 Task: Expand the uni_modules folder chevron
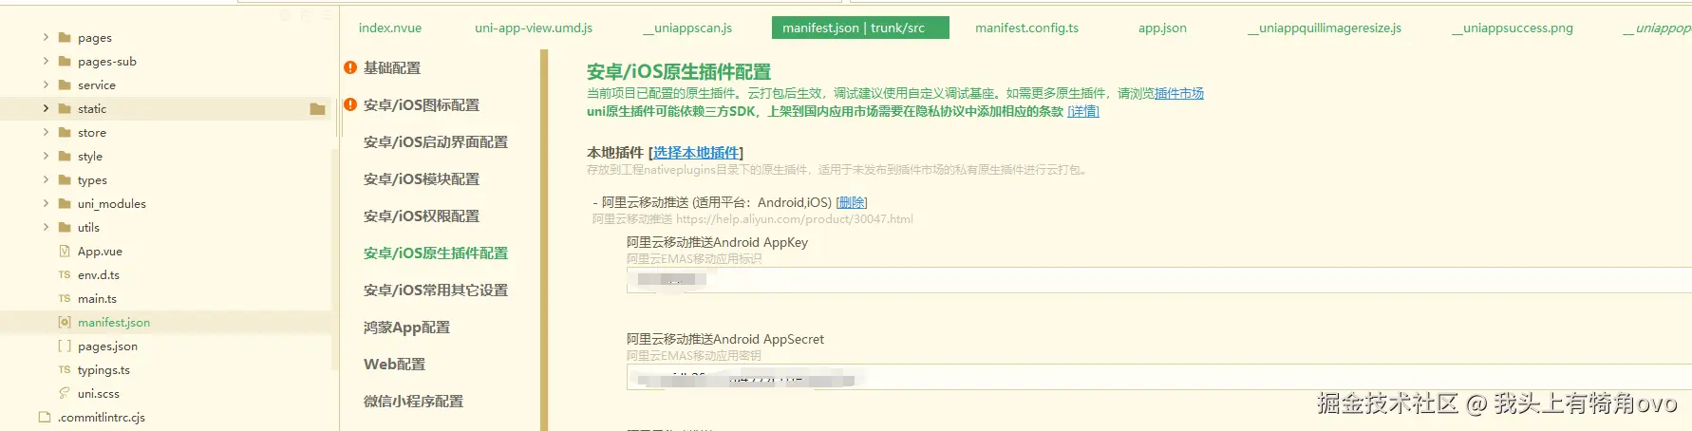(x=46, y=203)
